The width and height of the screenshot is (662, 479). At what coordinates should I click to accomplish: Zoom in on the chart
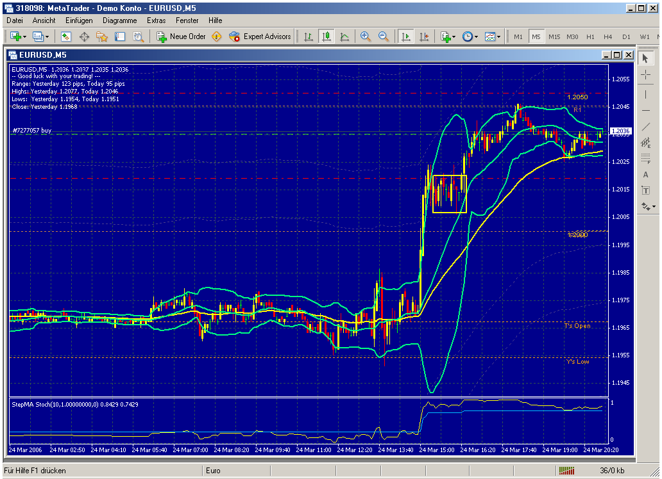point(365,37)
